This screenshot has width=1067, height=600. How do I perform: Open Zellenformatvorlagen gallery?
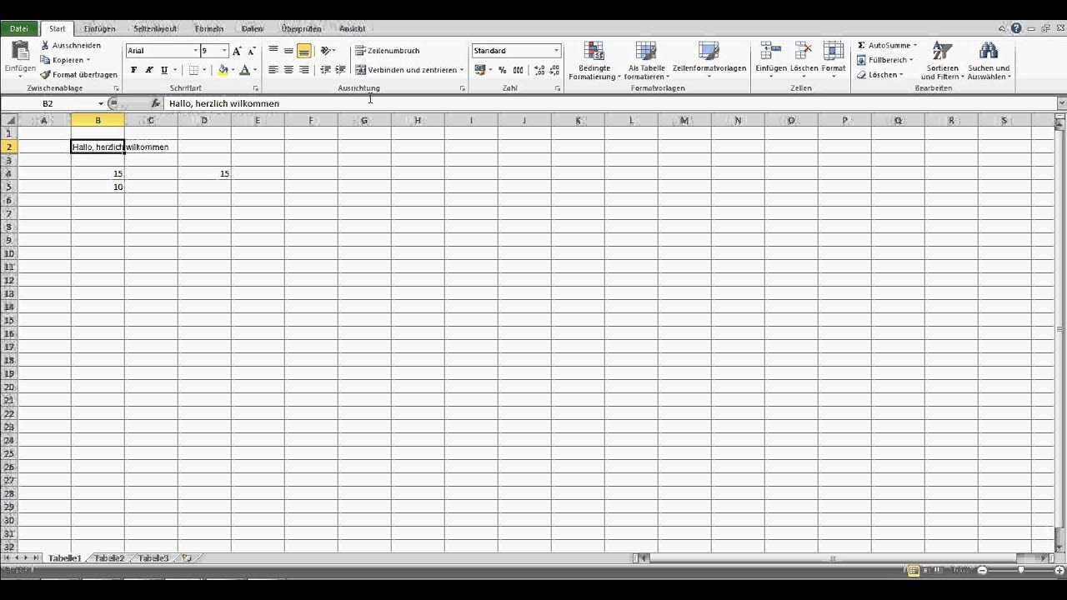709,61
